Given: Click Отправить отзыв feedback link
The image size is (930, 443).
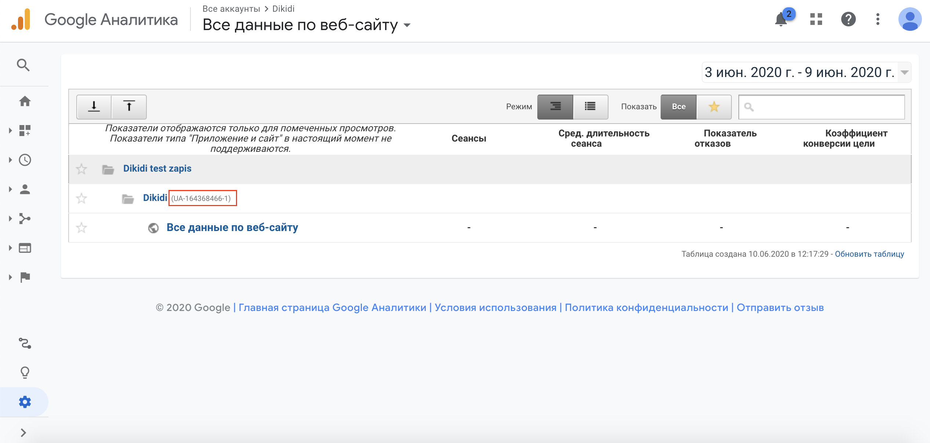Looking at the screenshot, I should [x=780, y=307].
